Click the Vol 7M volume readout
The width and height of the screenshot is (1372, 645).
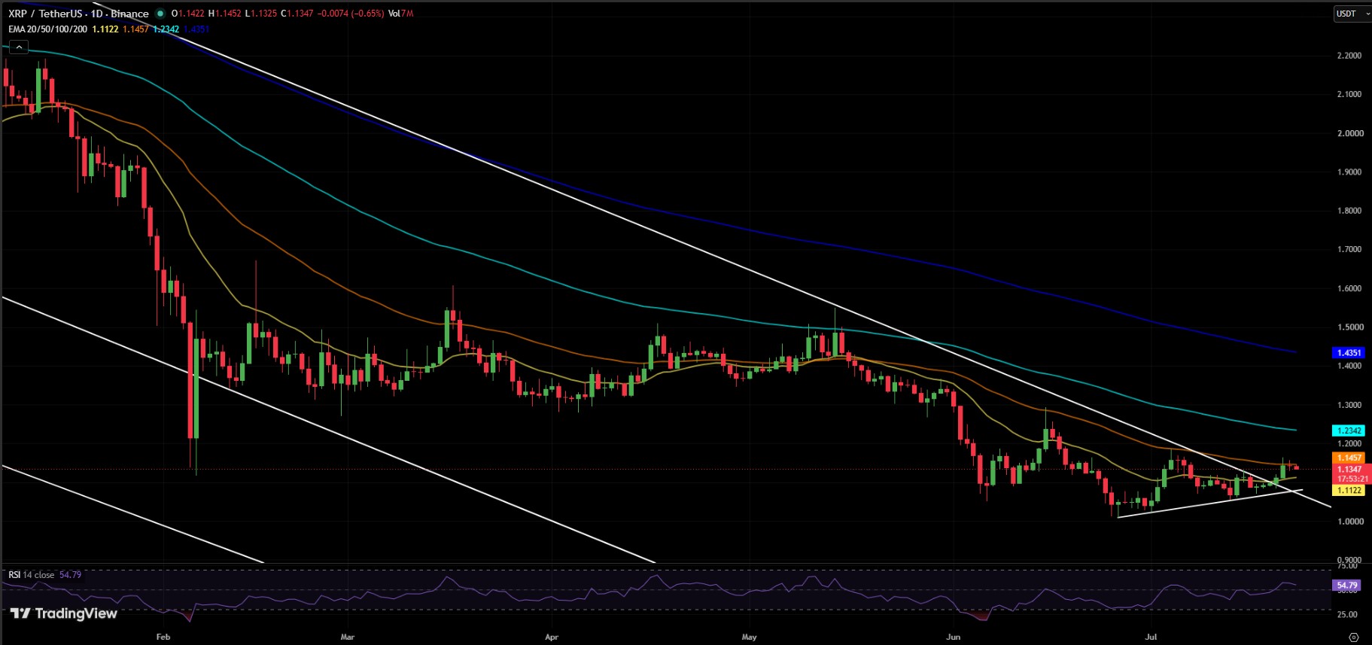[400, 14]
